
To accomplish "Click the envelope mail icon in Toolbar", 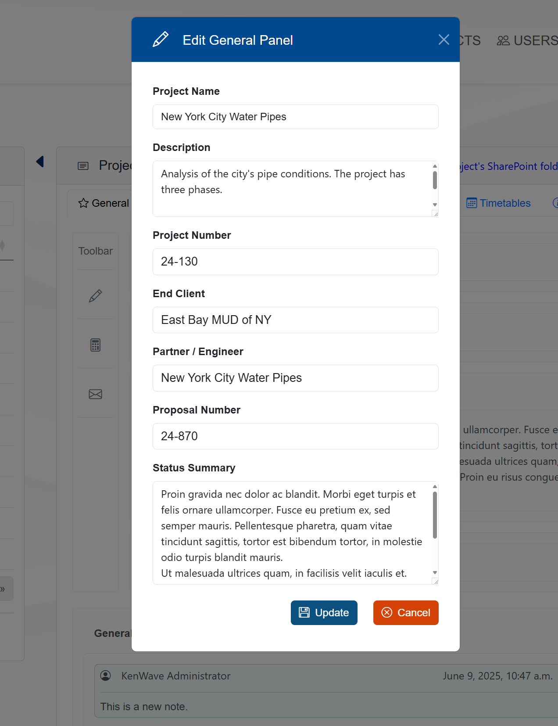I will pyautogui.click(x=95, y=394).
